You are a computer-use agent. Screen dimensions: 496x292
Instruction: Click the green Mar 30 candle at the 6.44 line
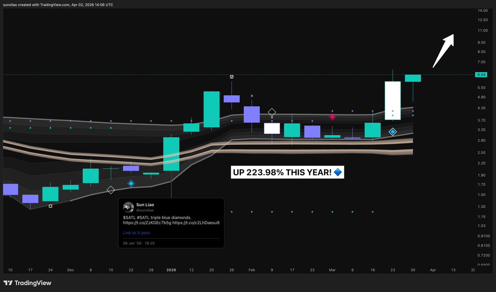click(413, 78)
